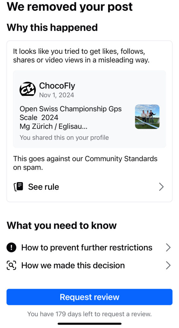Click the Community Standards on spam sentence
The image size is (179, 328).
tap(85, 163)
